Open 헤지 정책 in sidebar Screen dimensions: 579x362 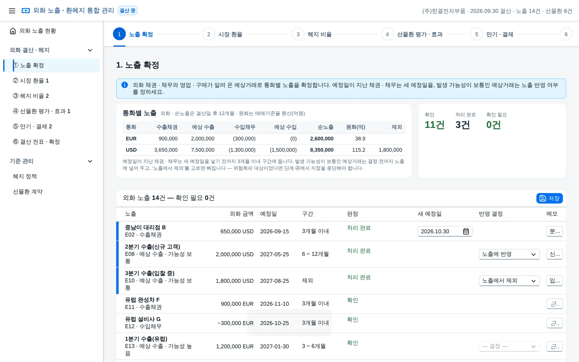click(51, 176)
